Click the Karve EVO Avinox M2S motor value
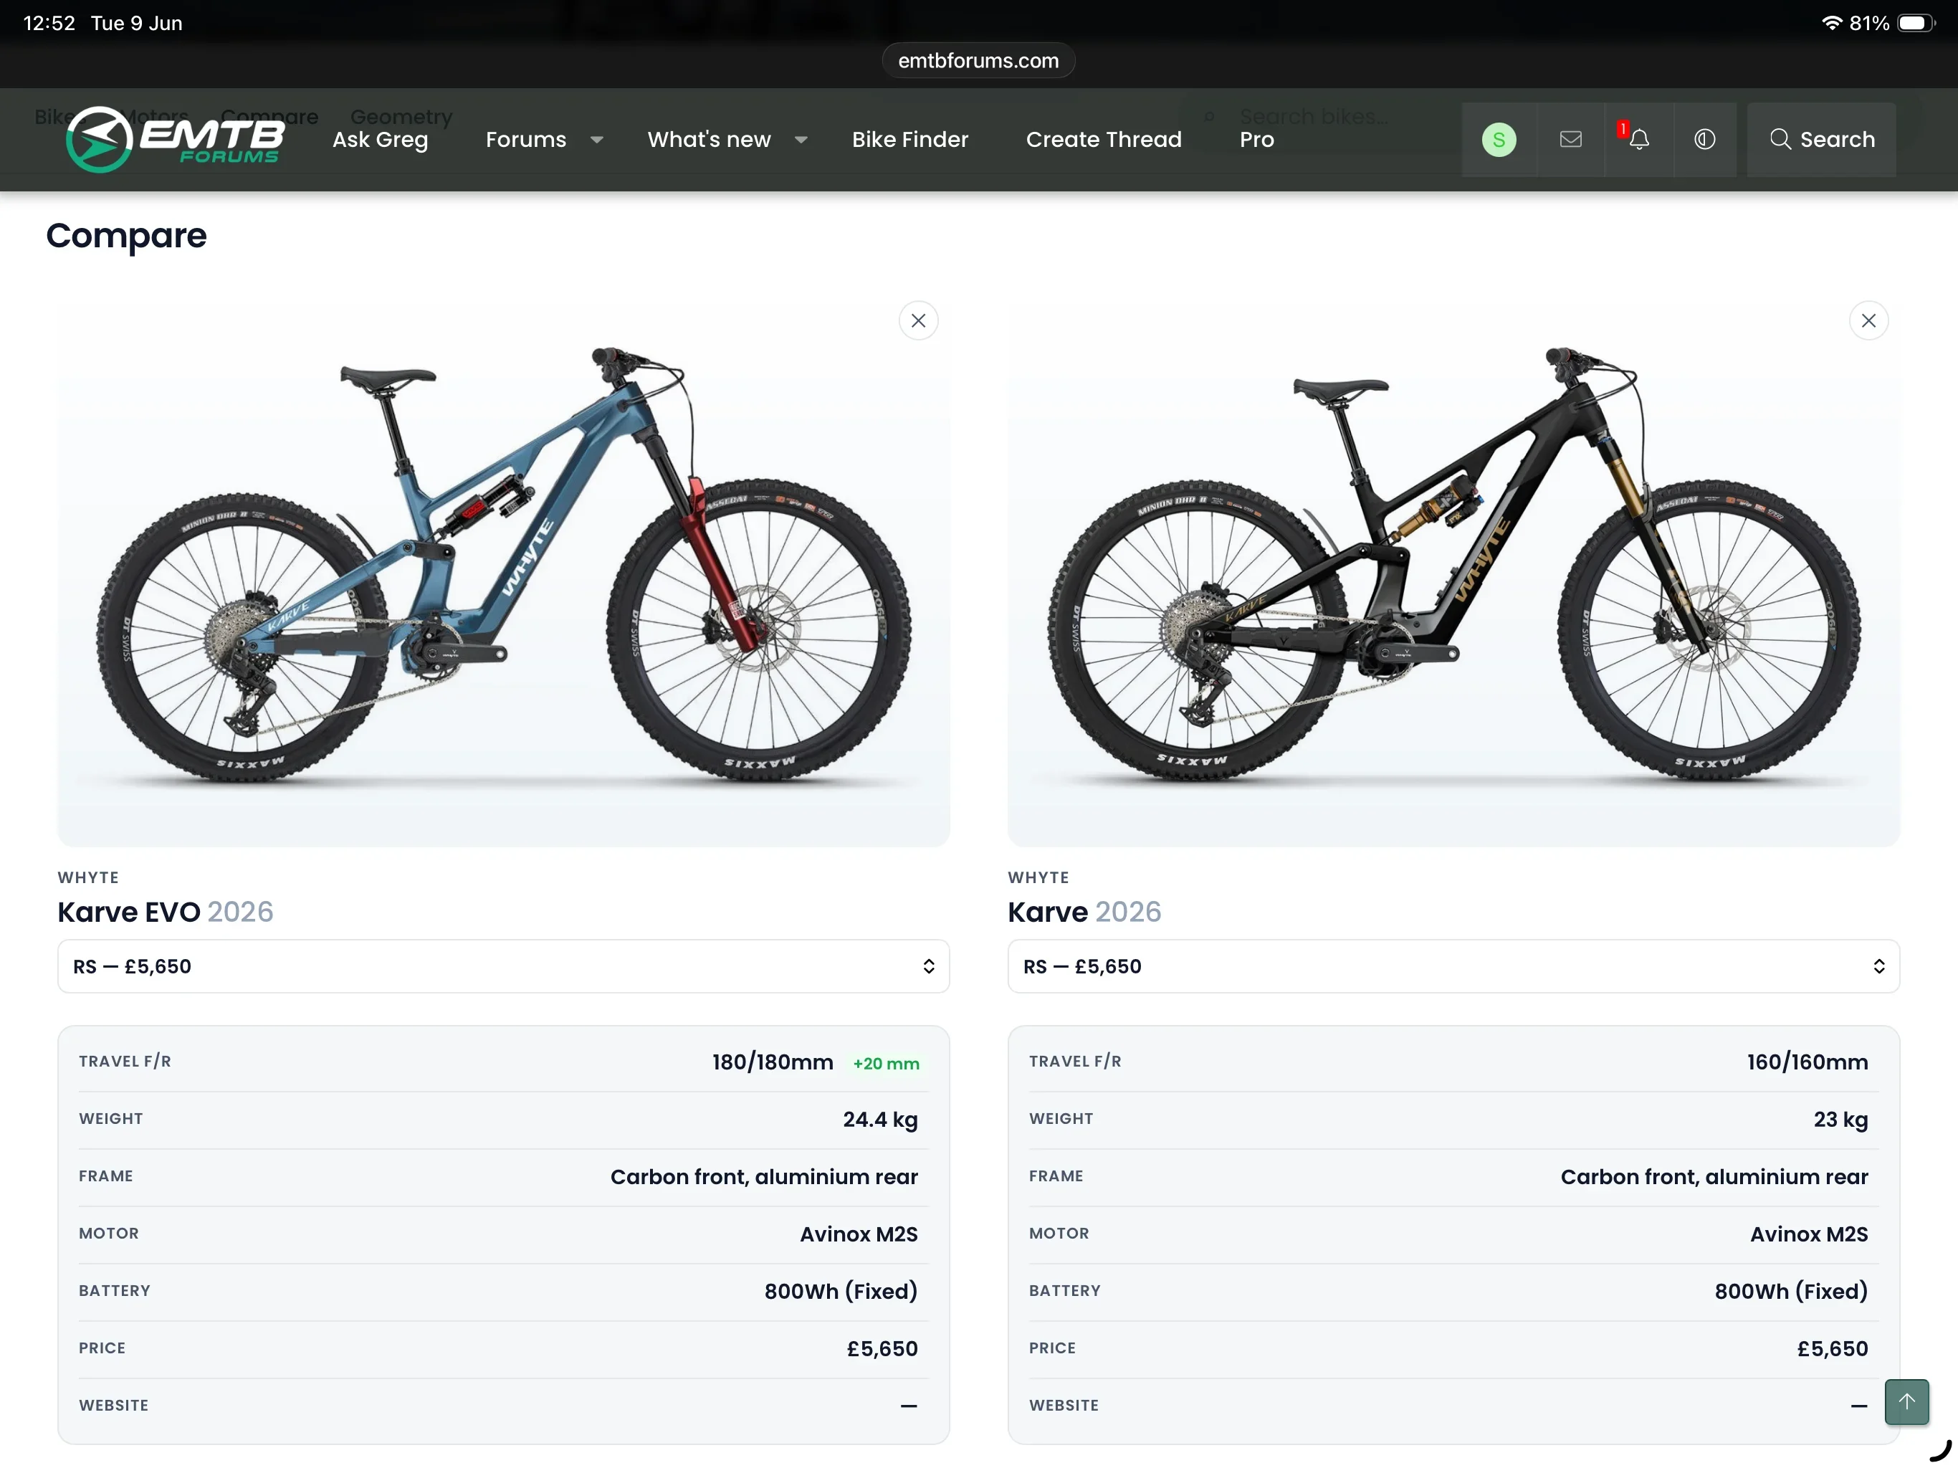 pyautogui.click(x=859, y=1234)
